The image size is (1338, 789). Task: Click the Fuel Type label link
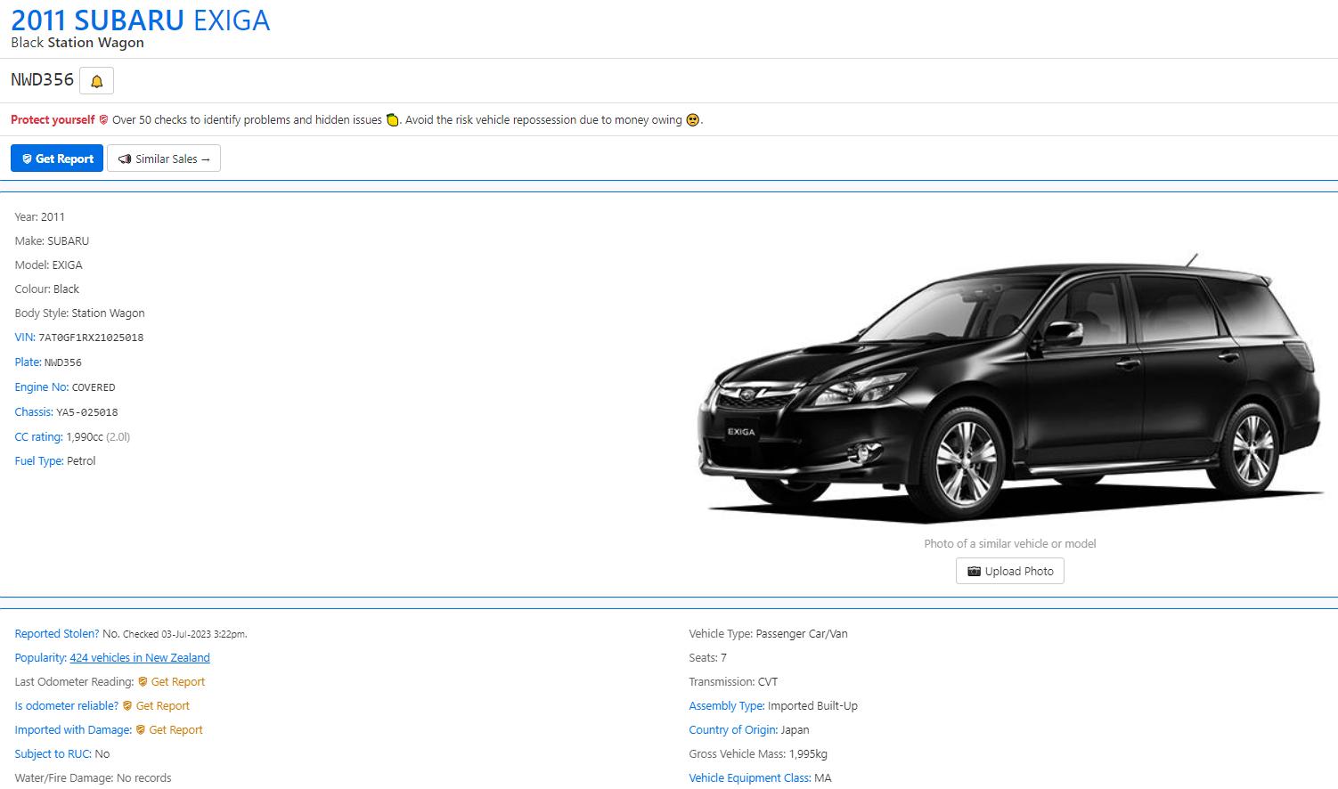pos(39,460)
